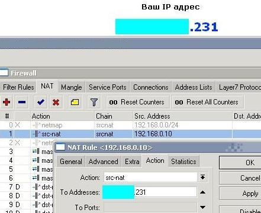Open the Service Ports tab
Viewport: 261px width, 213px height.
coord(108,87)
